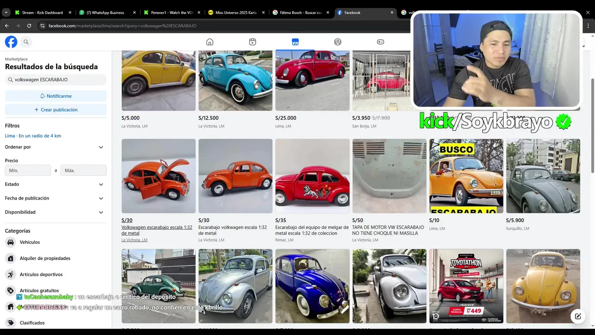
Task: Open Escarabajo volkwagen escala 1:32 listing photo
Action: 235,176
